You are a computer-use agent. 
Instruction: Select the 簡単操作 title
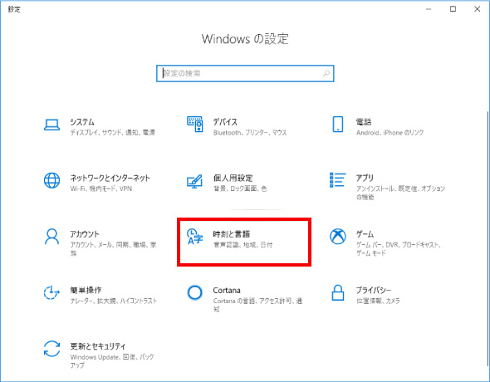tap(86, 290)
